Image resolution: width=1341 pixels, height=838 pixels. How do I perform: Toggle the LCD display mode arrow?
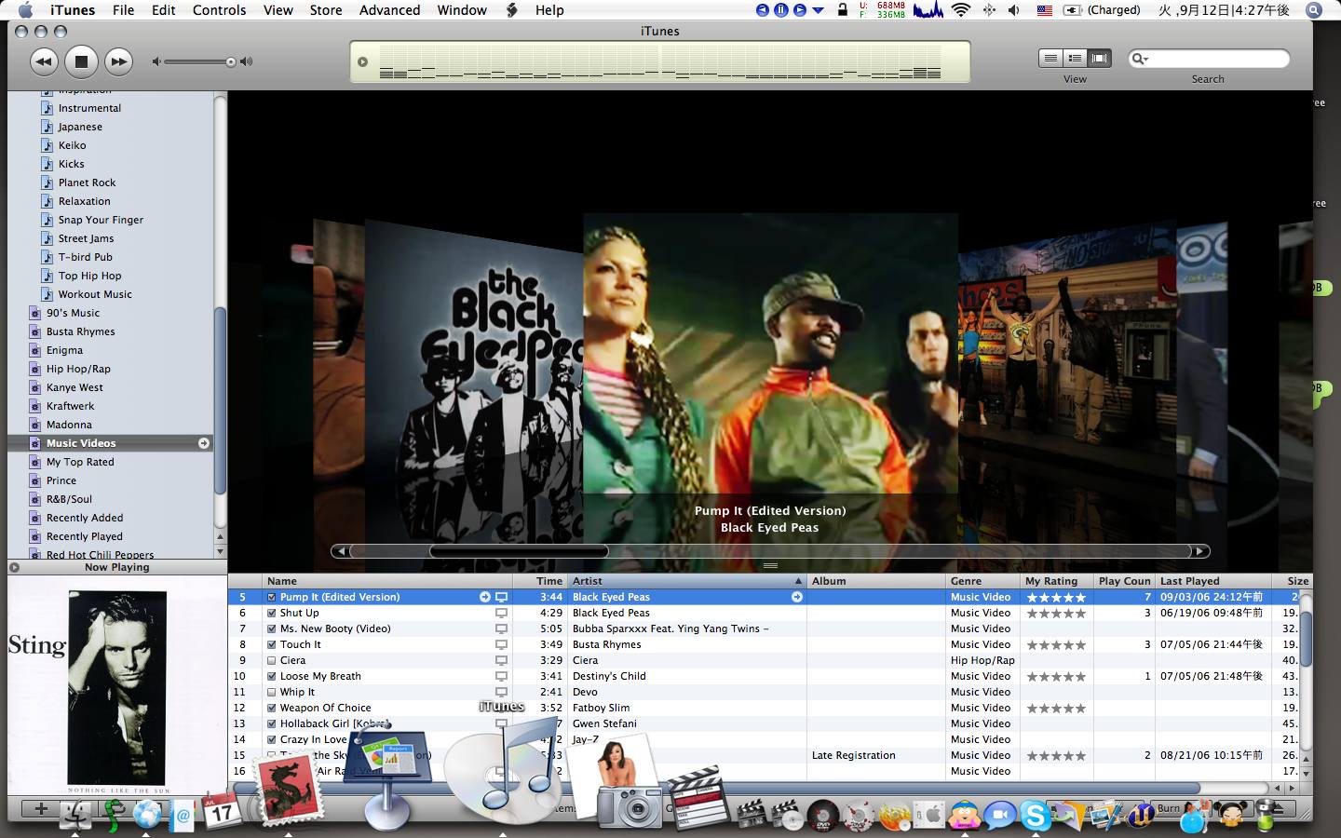(x=362, y=62)
